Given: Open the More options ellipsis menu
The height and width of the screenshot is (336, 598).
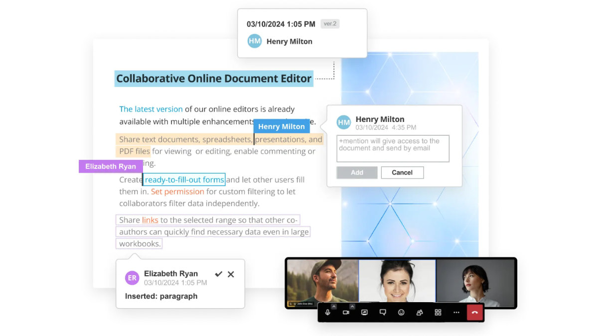Looking at the screenshot, I should (456, 313).
